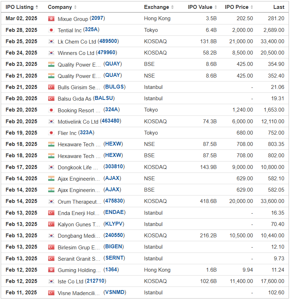Select last price 102.60 cell
Screen dimensions: 290x300
click(x=276, y=293)
